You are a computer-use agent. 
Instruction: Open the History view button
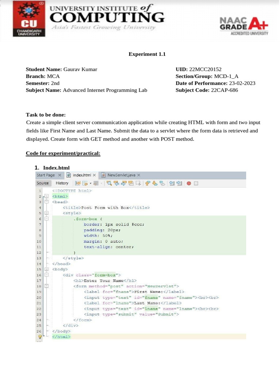[x=62, y=184]
